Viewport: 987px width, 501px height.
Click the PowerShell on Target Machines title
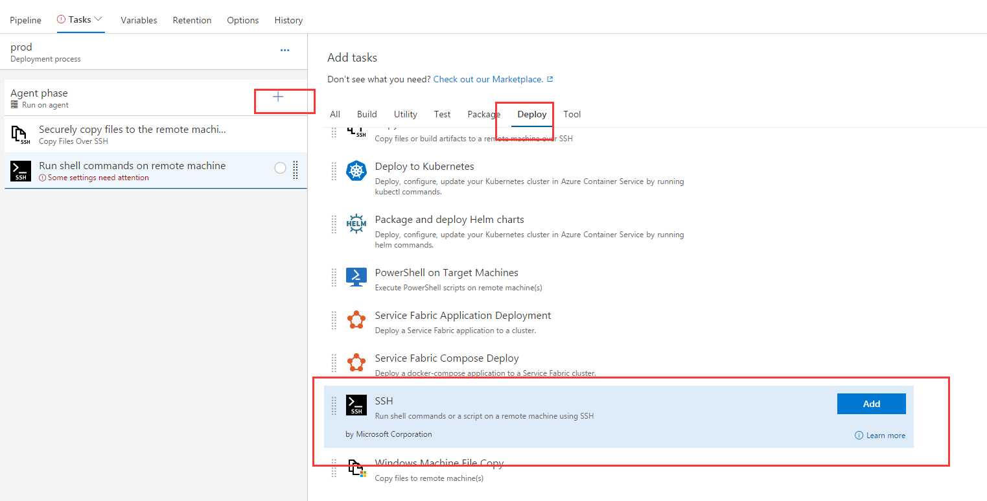point(447,273)
